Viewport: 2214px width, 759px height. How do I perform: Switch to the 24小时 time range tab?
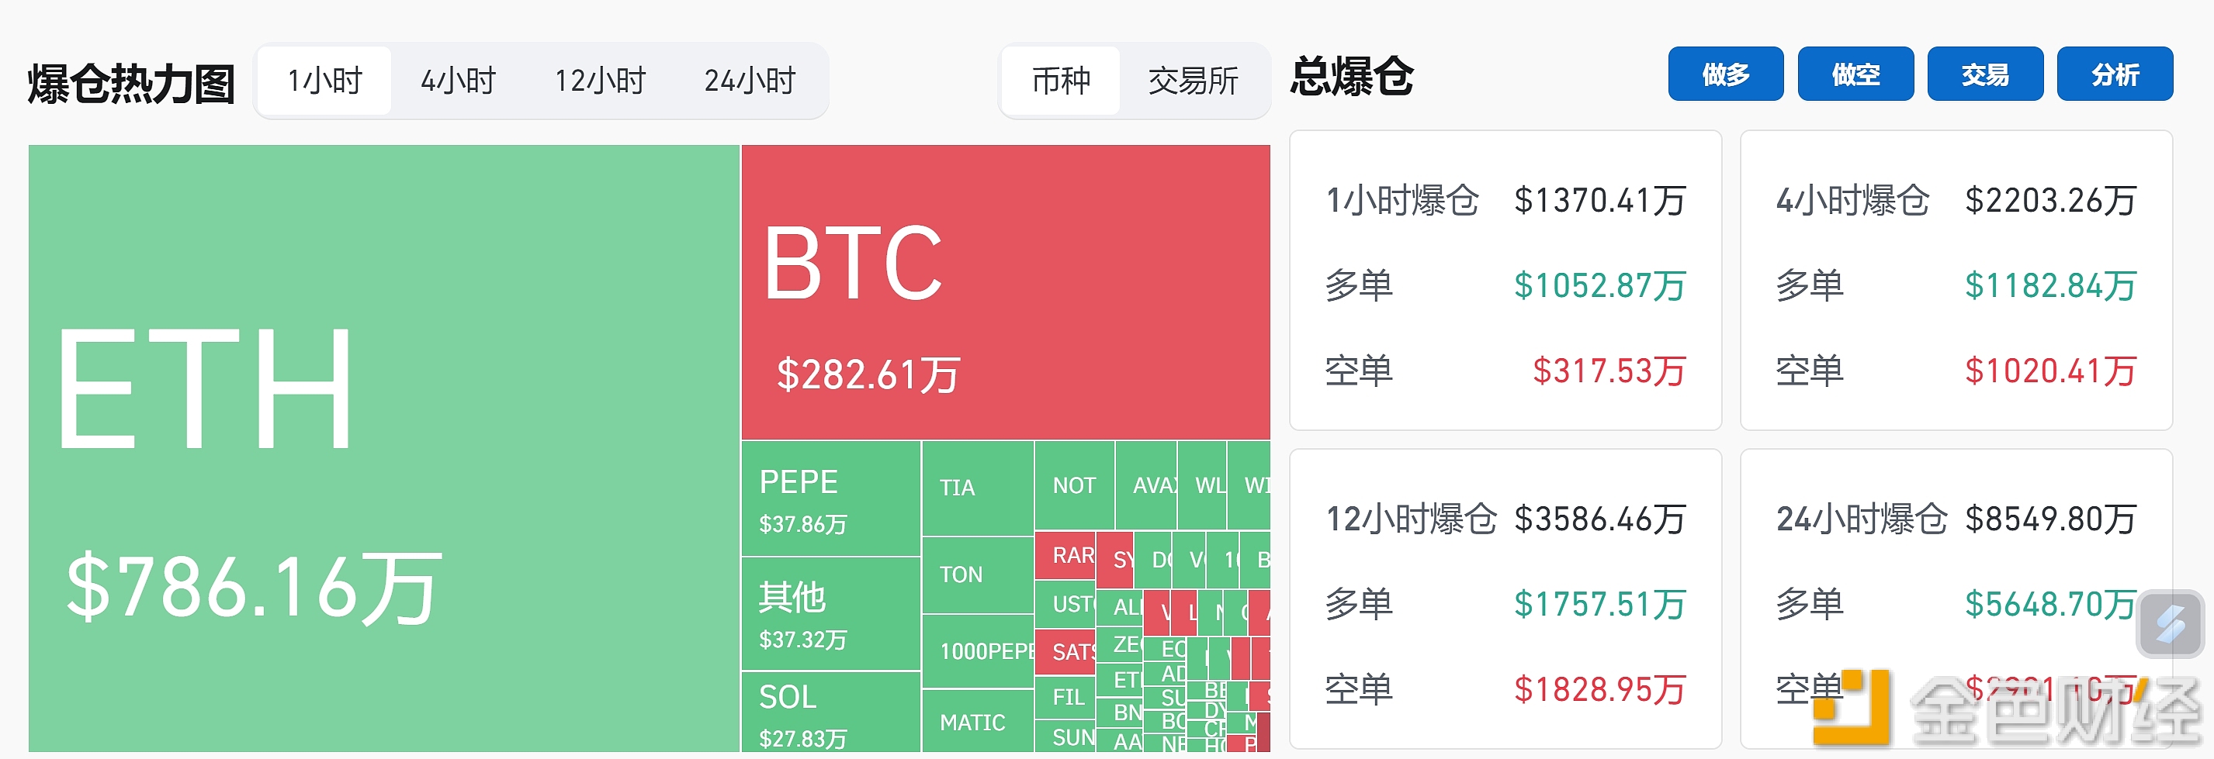tap(750, 81)
